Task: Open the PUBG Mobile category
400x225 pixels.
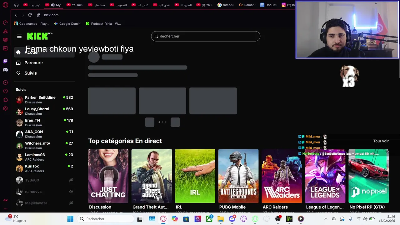Action: (238, 176)
